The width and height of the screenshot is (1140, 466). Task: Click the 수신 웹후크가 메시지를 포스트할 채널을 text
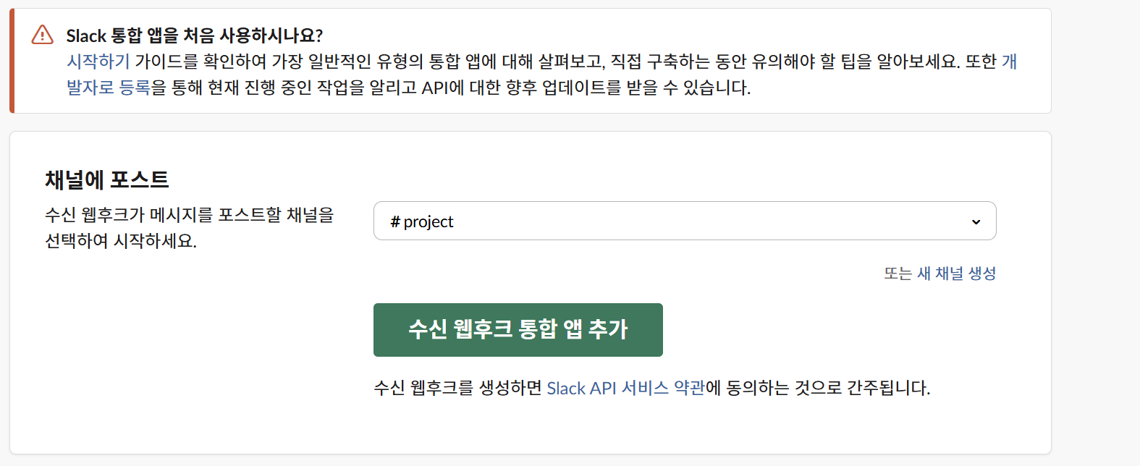click(190, 215)
